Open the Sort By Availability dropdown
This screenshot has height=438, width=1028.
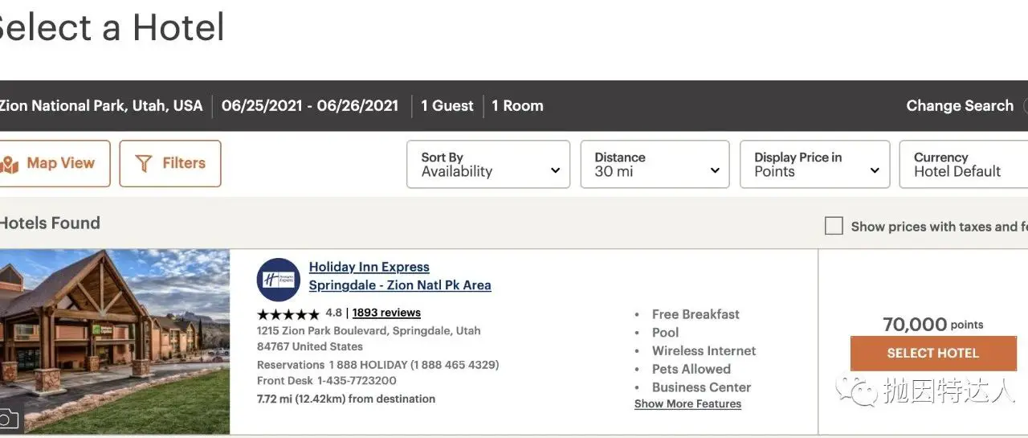[488, 165]
